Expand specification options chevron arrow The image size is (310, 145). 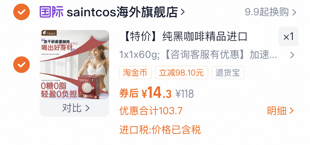tap(292, 55)
